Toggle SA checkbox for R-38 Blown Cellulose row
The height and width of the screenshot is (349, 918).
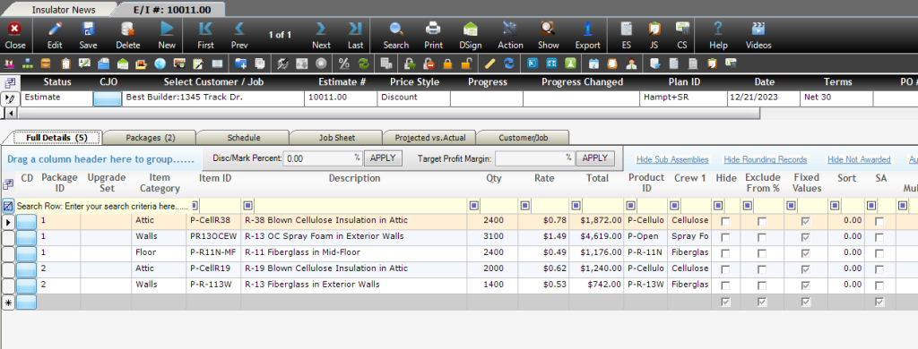[x=879, y=221]
